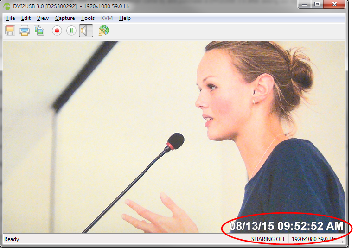The width and height of the screenshot is (358, 248).
Task: Click the globe web sharing icon
Action: point(104,31)
